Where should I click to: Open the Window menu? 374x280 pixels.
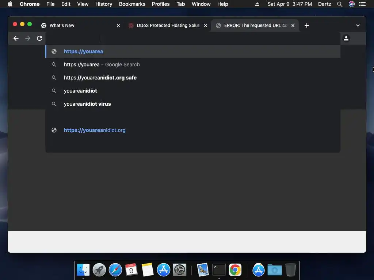coord(201,4)
